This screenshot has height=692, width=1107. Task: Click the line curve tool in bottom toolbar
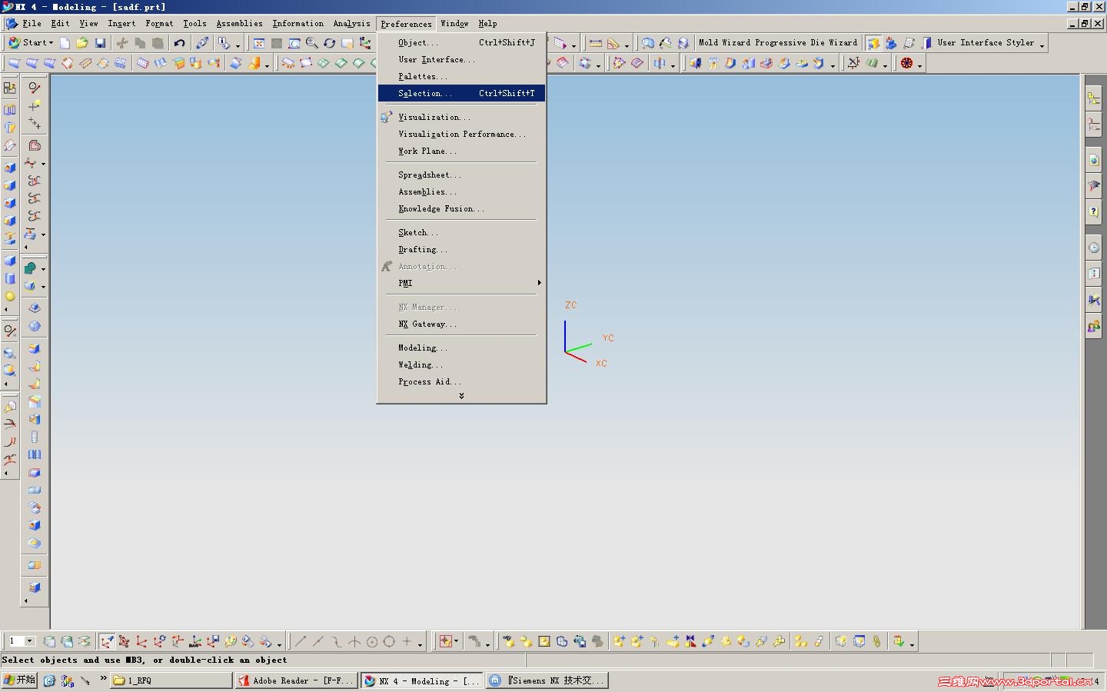(x=300, y=641)
